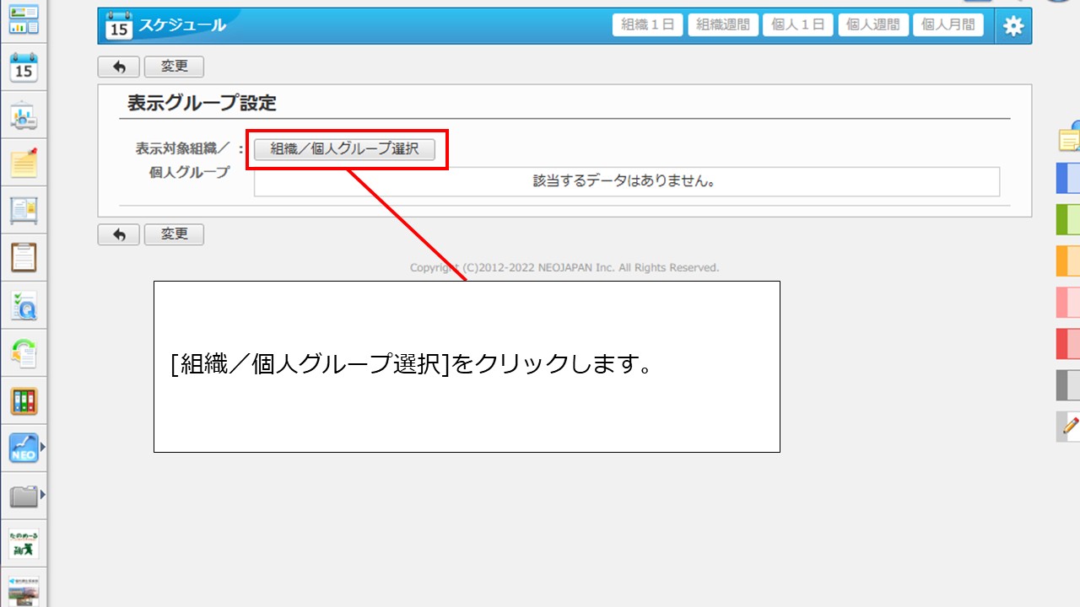The width and height of the screenshot is (1080, 607).
Task: Switch to the 個人月間 view
Action: (948, 24)
